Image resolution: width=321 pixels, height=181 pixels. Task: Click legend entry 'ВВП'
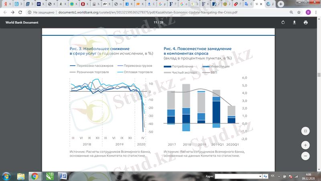coord(209,72)
